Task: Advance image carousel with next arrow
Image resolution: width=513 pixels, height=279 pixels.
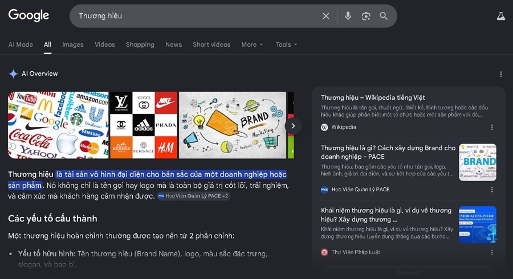Action: click(x=293, y=126)
